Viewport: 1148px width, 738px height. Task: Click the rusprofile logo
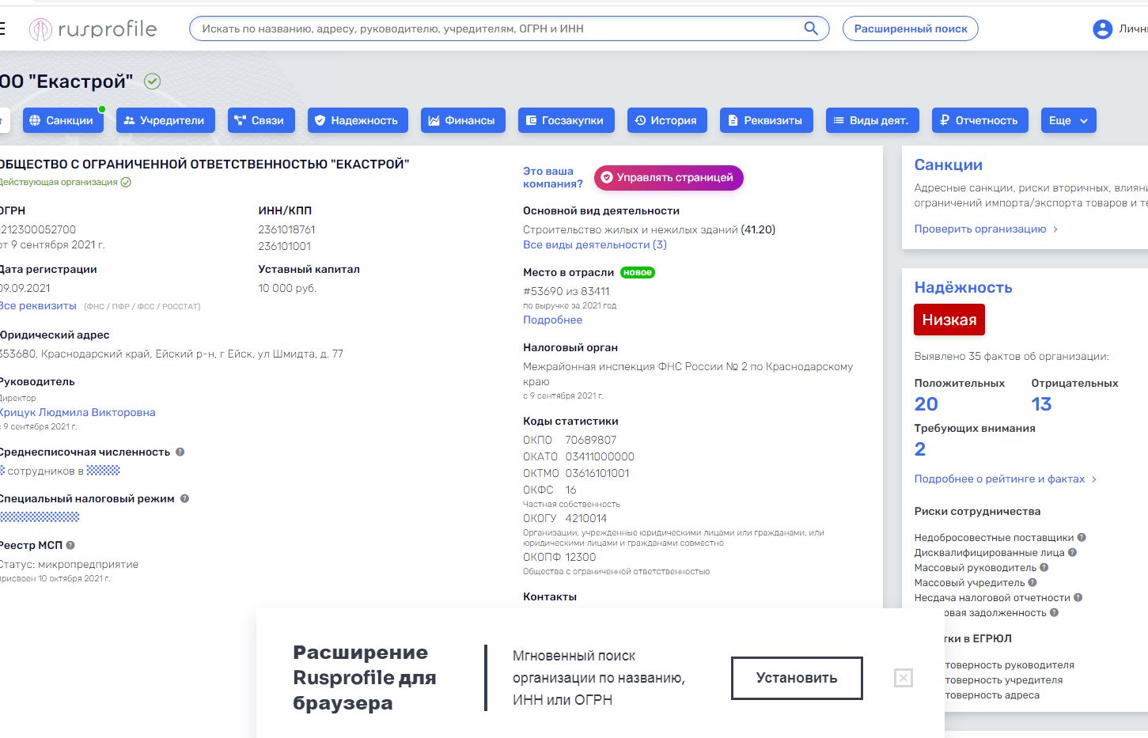(93, 29)
